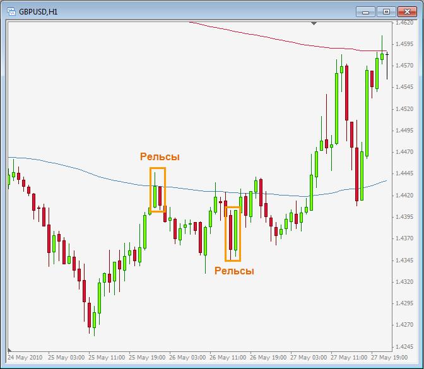Click the 1.4345 price scale label
This screenshot has width=424, height=369.
tap(404, 261)
